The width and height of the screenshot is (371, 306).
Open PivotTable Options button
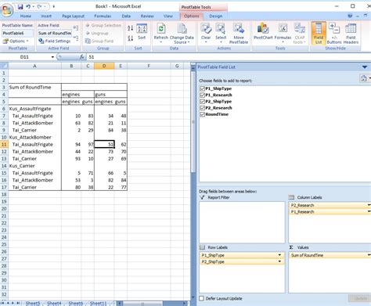16,41
